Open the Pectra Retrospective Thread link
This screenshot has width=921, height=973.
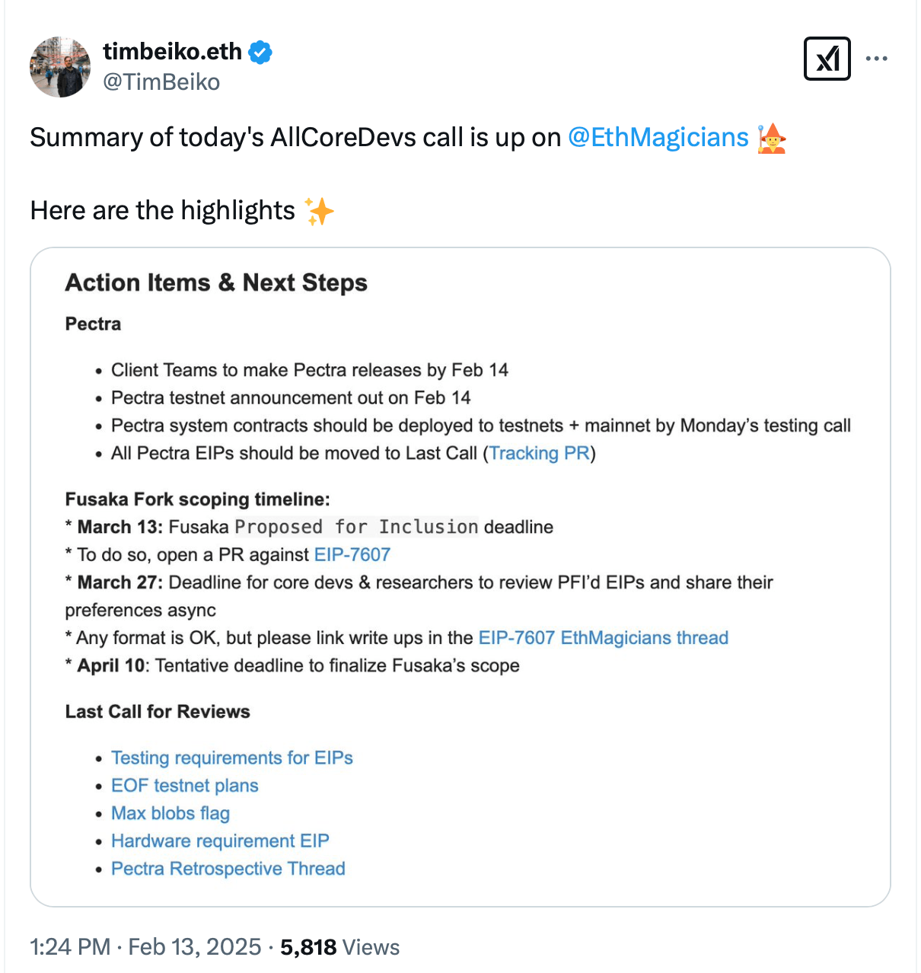click(228, 868)
